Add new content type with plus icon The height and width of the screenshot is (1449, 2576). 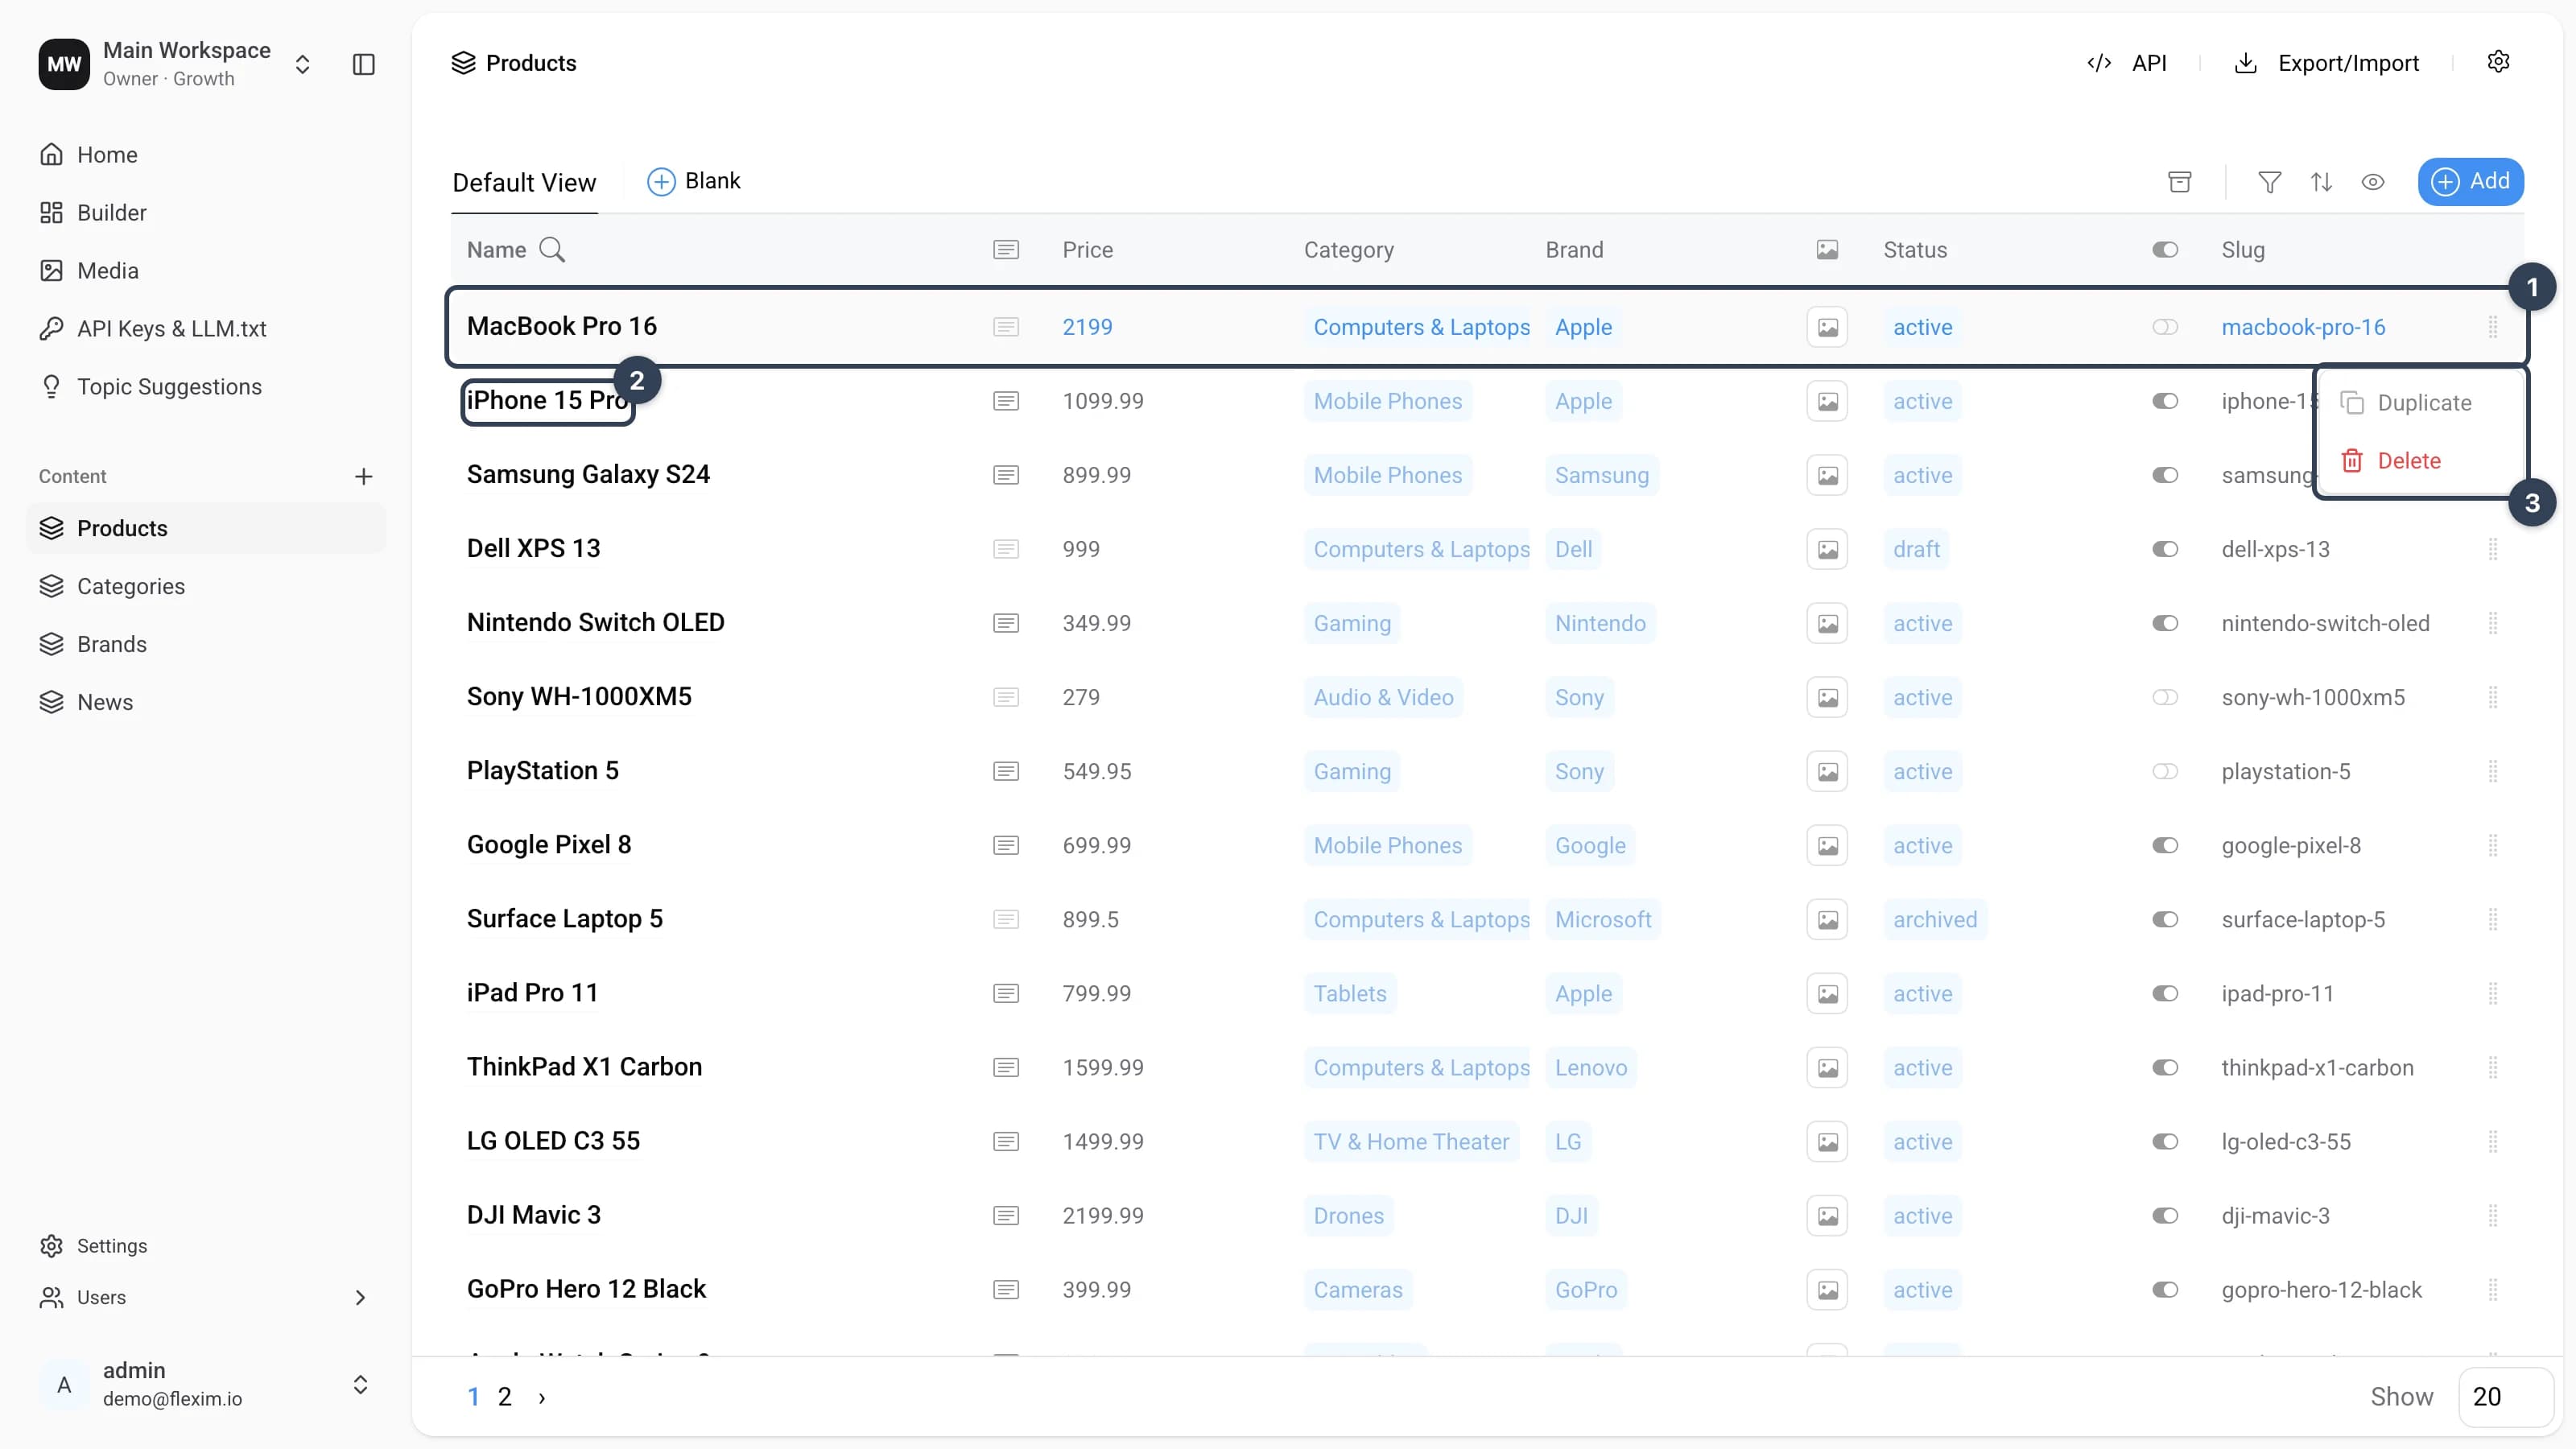click(364, 476)
